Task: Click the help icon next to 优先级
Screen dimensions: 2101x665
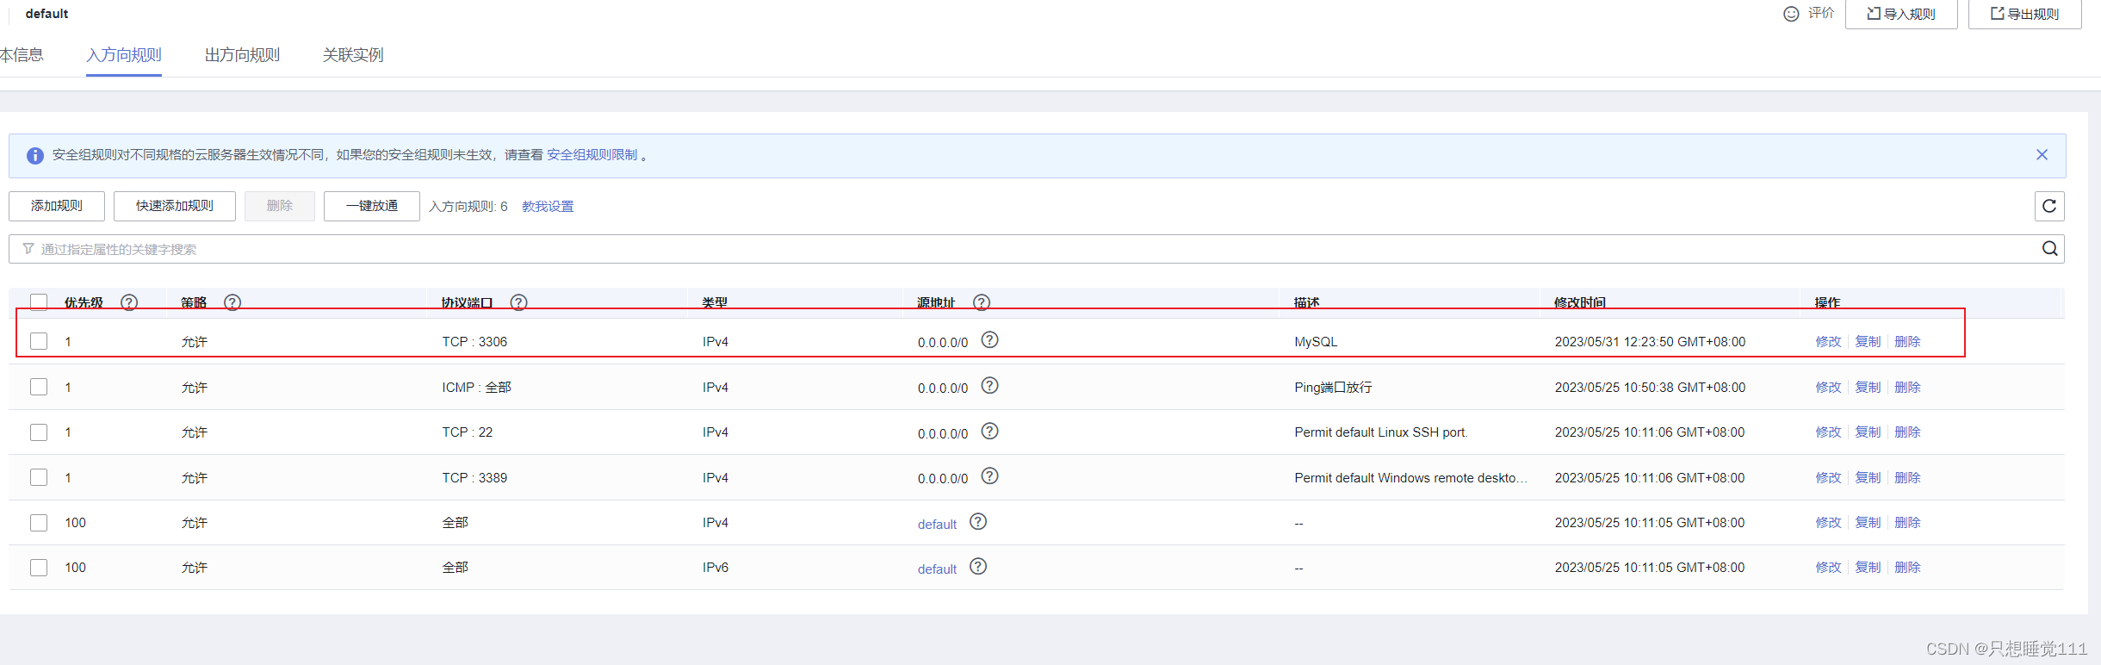Action: pos(129,302)
